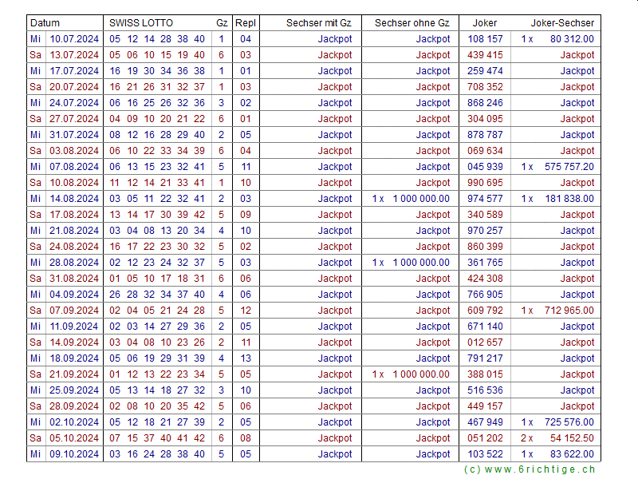Click the date 07.09.2024 cell

(74, 311)
